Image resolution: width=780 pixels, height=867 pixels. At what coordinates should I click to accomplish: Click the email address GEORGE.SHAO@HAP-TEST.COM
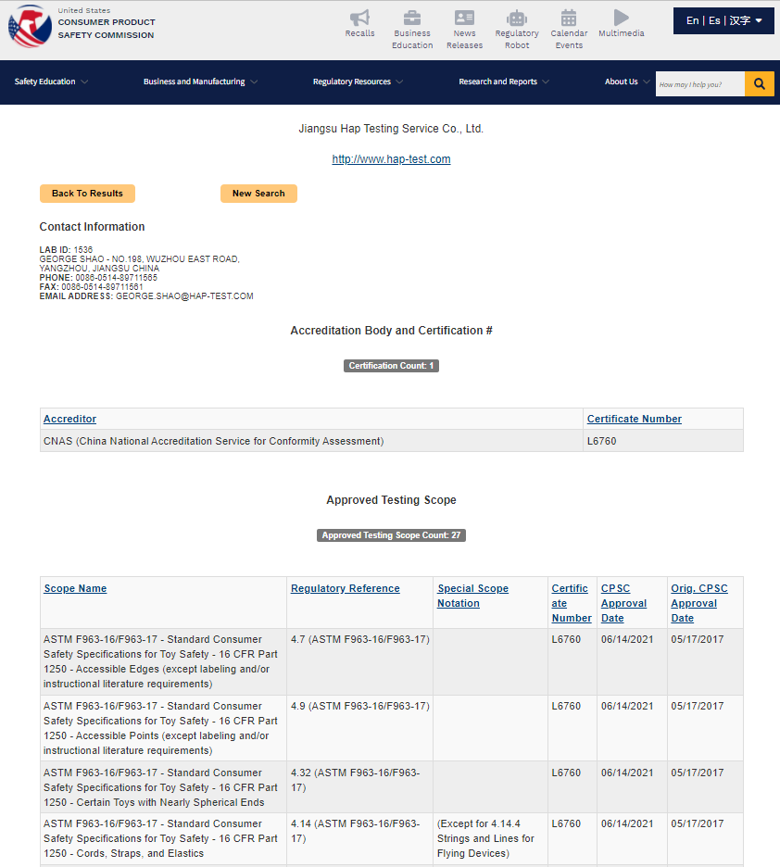[x=184, y=296]
